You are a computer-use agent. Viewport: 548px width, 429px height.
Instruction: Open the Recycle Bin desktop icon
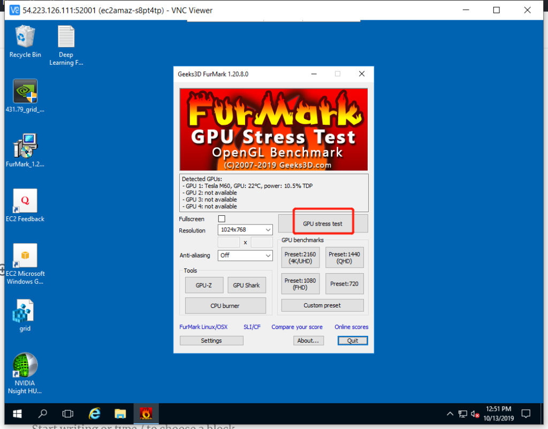pos(25,37)
